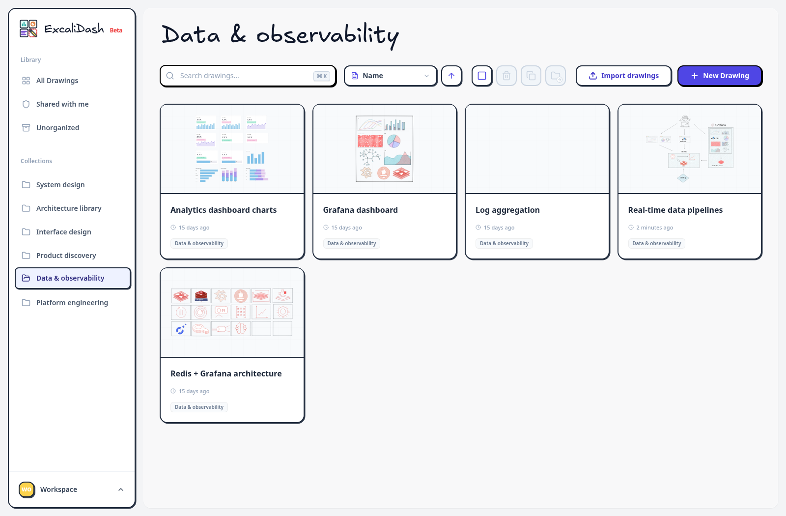Click the New Drawing button
Viewport: 786px width, 516px height.
(x=720, y=76)
